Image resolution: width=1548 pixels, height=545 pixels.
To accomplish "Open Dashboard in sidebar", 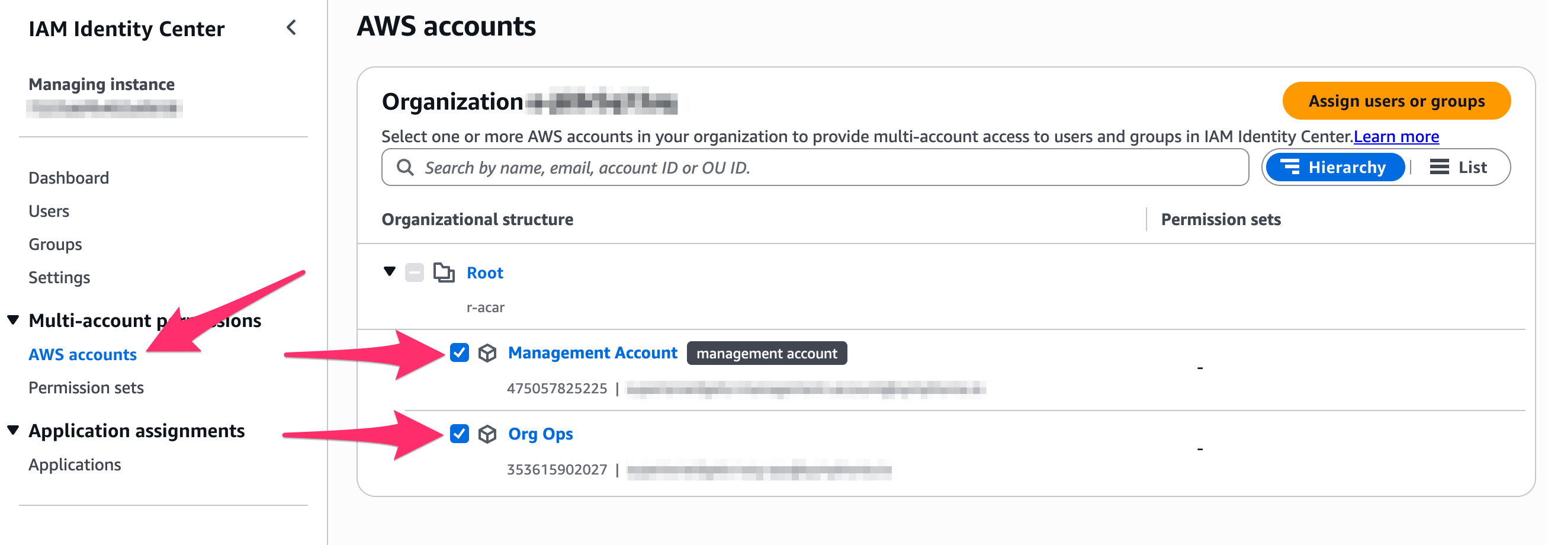I will point(69,178).
